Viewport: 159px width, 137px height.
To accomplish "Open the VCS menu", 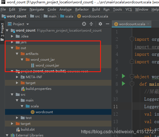I will pyautogui.click(x=129, y=9).
